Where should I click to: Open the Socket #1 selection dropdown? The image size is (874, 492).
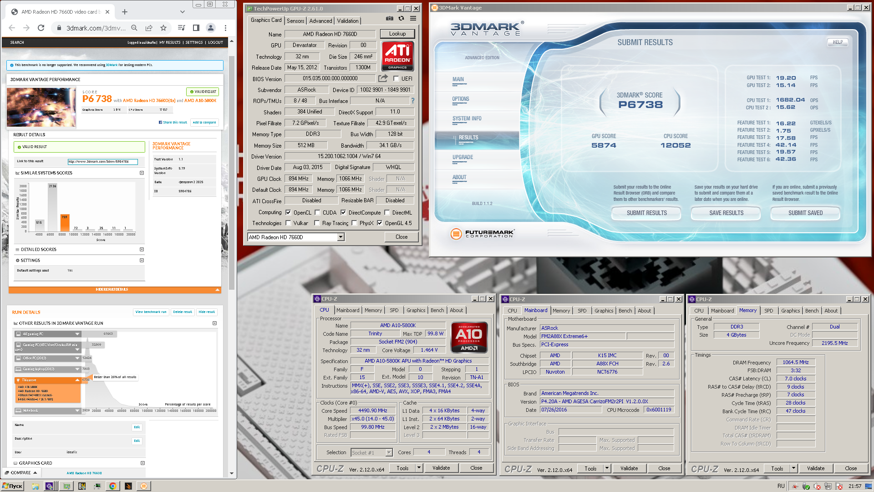pos(389,452)
